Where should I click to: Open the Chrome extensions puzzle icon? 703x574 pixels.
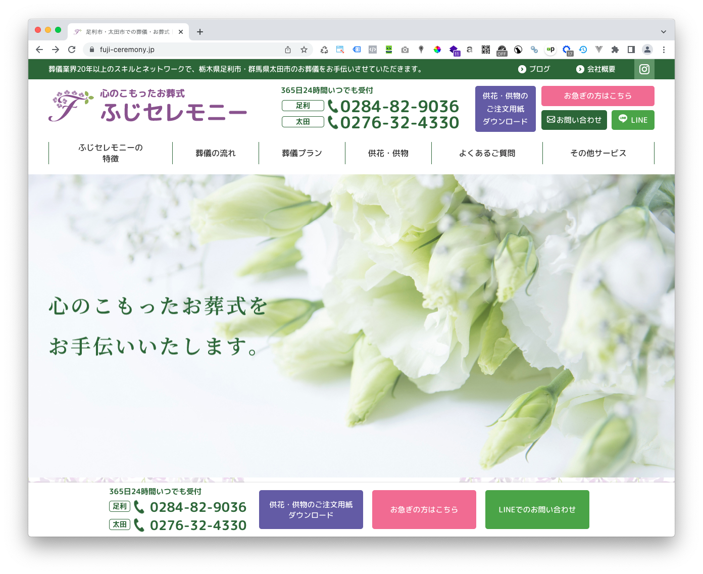[x=615, y=50]
